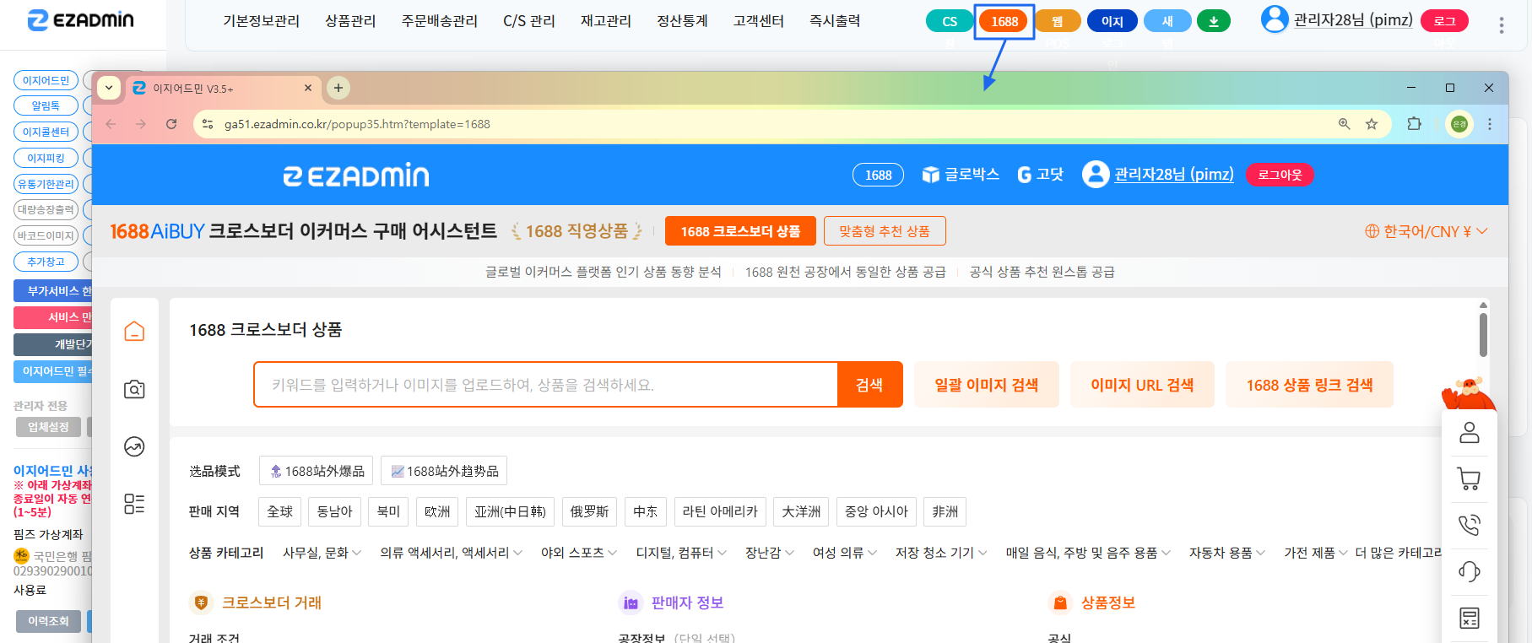The width and height of the screenshot is (1532, 643).
Task: Click the green download icon button
Action: (x=1213, y=21)
